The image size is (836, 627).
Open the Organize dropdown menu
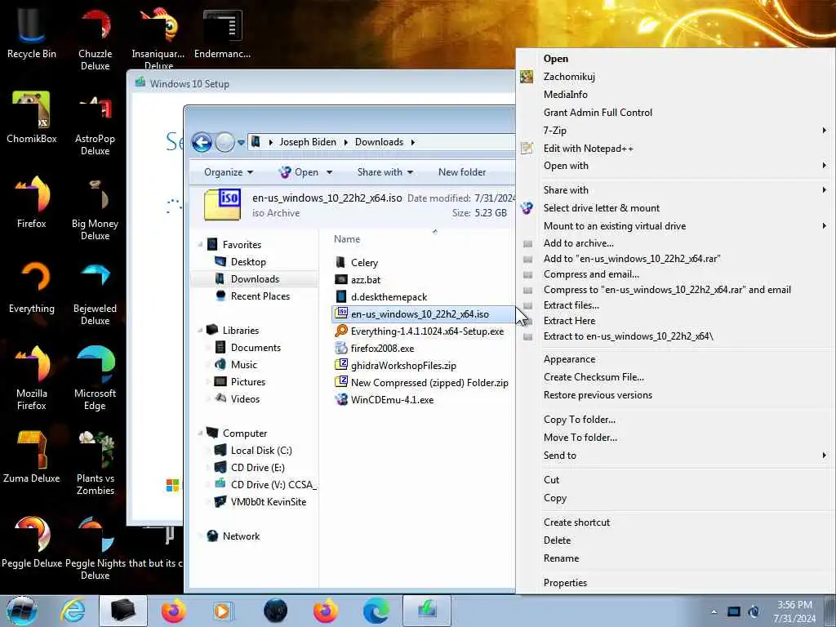point(229,172)
